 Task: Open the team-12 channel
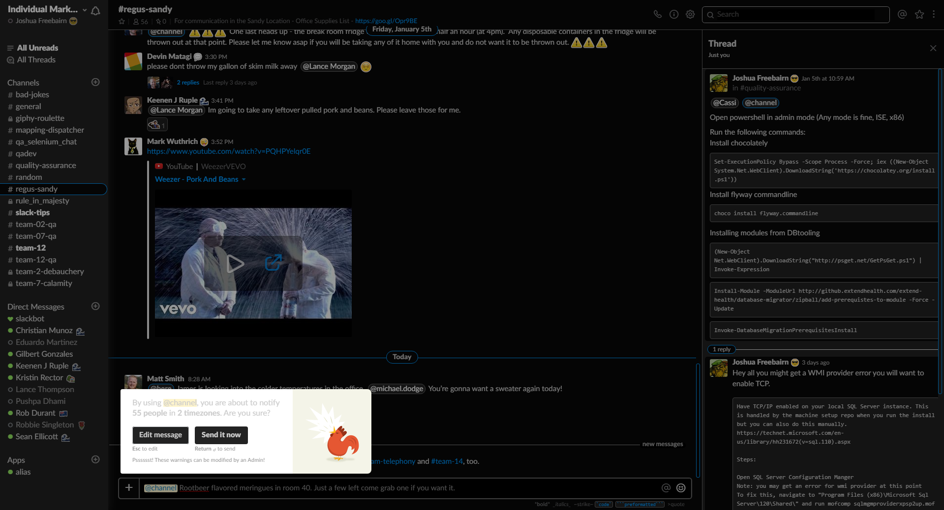pos(30,248)
